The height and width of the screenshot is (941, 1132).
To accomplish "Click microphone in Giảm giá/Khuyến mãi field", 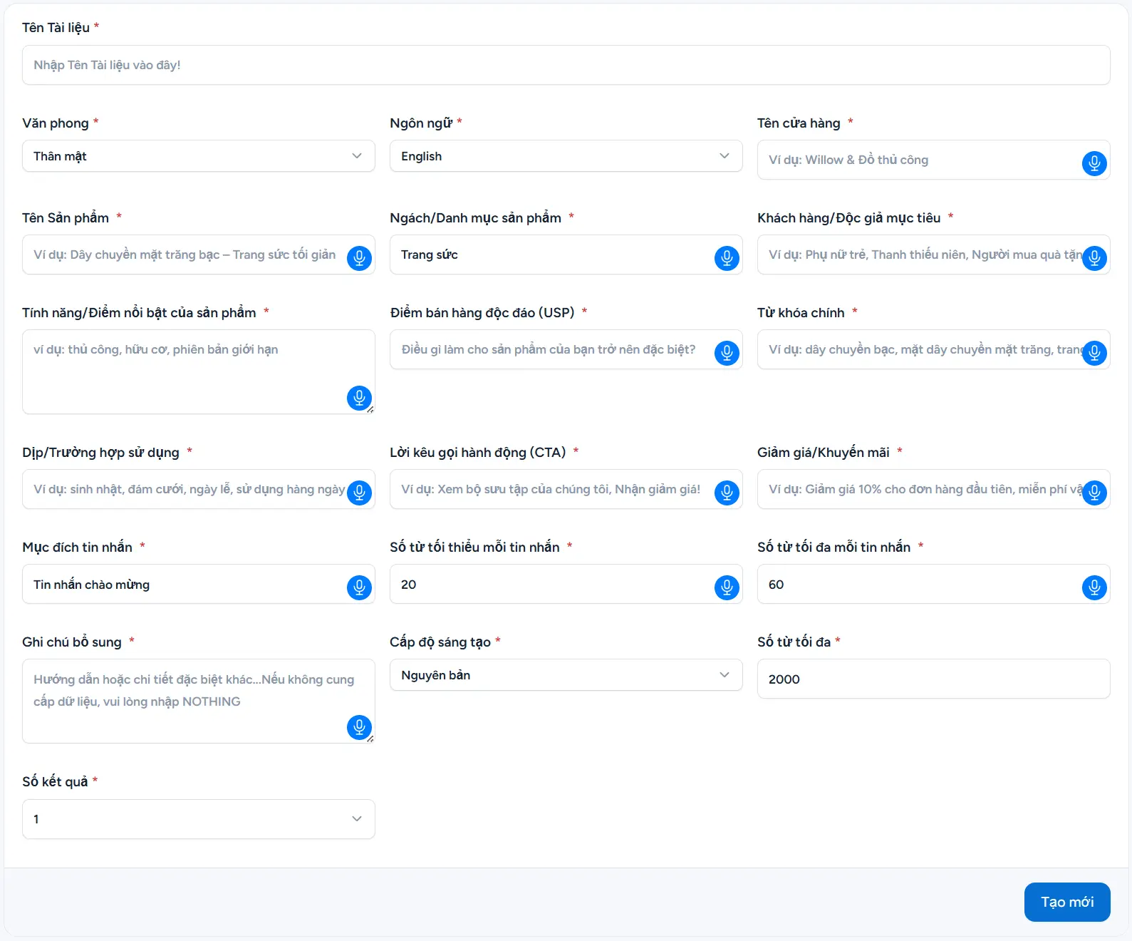I will pos(1094,492).
